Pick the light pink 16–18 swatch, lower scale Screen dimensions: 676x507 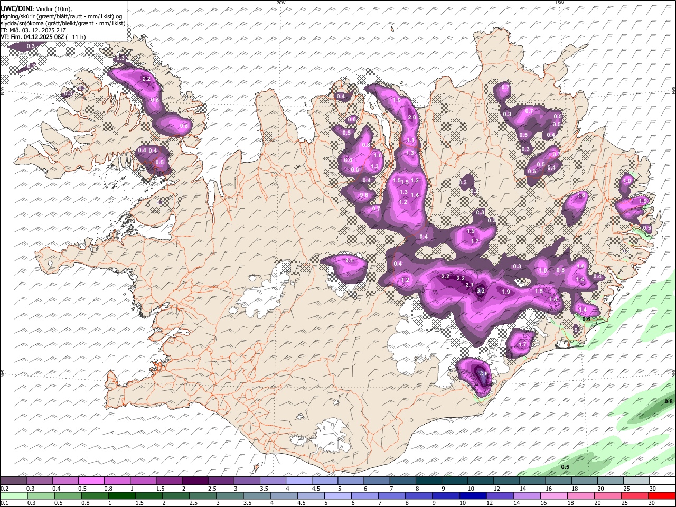coord(555,495)
